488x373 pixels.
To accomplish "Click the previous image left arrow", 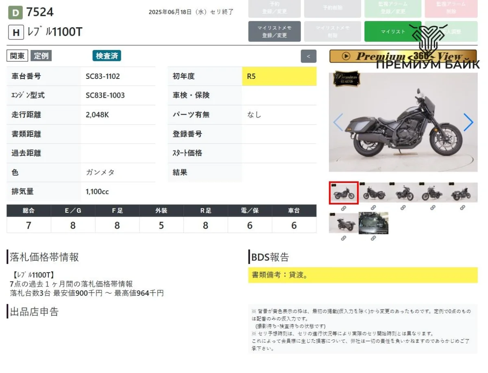I will click(x=338, y=122).
